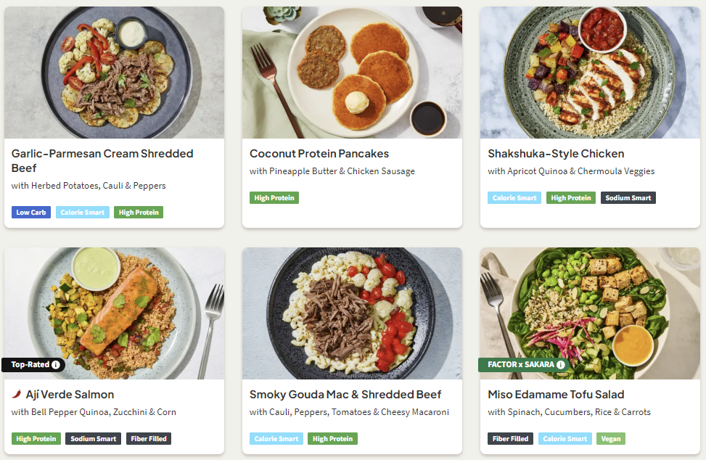Screen dimensions: 706x460
Task: Click Calorie Smart tag on Smoky Gouda Mac
Action: [276, 439]
